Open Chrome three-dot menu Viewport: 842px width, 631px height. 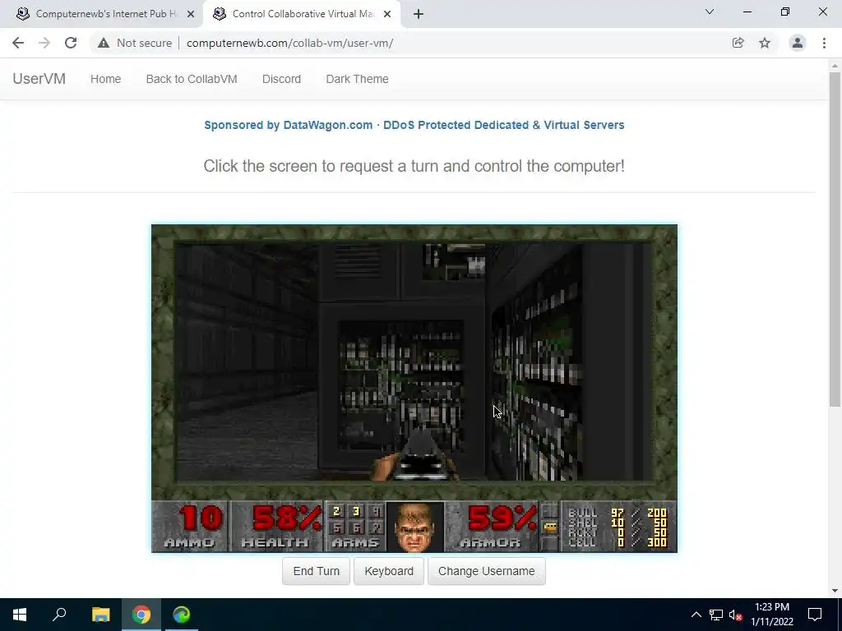click(x=824, y=43)
